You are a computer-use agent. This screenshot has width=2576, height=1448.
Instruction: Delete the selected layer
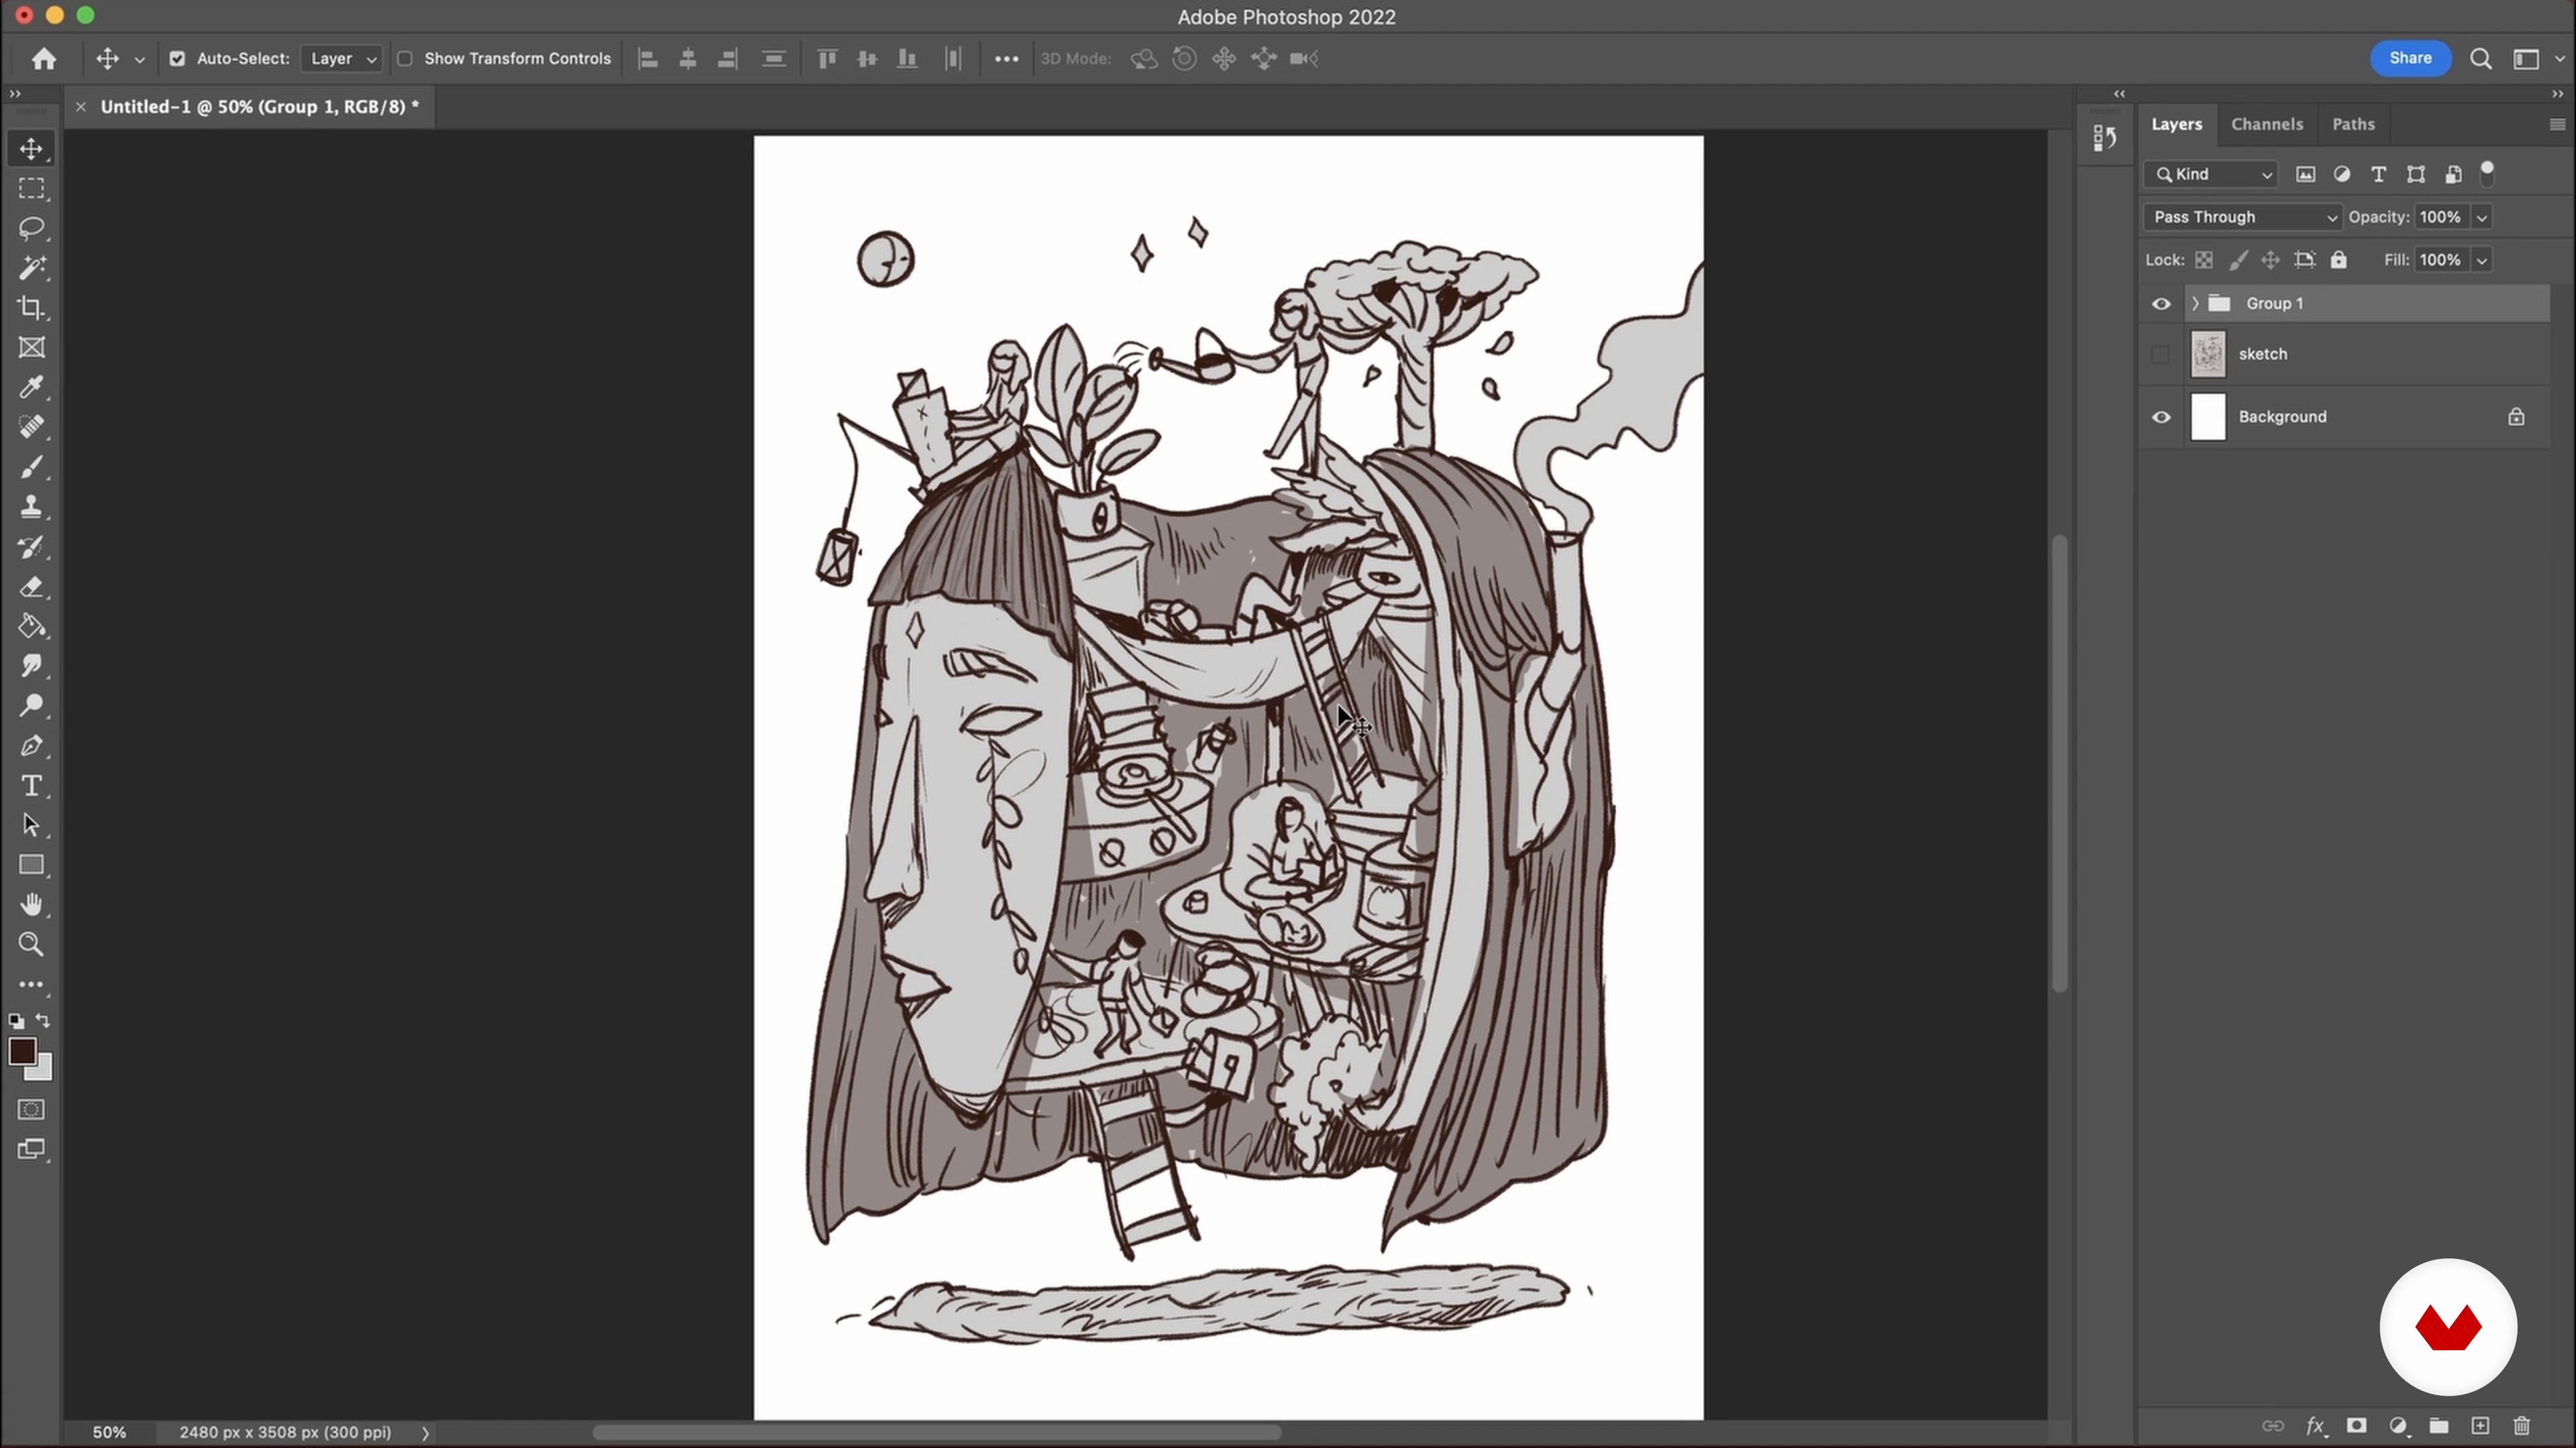coord(2521,1426)
